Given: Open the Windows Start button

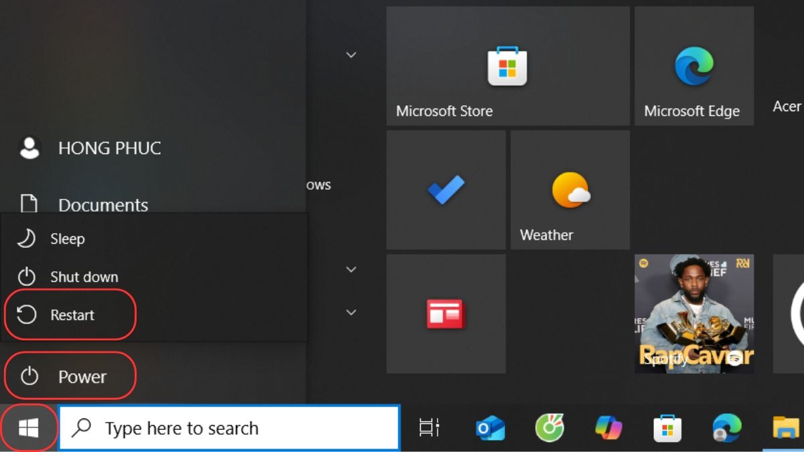Looking at the screenshot, I should (29, 429).
